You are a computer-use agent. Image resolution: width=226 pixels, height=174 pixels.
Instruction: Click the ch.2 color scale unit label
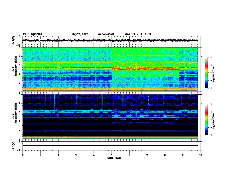coord(214,121)
